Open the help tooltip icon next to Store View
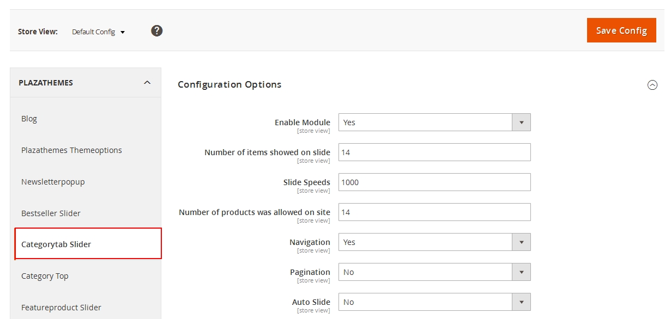Image resolution: width=671 pixels, height=319 pixels. point(157,30)
